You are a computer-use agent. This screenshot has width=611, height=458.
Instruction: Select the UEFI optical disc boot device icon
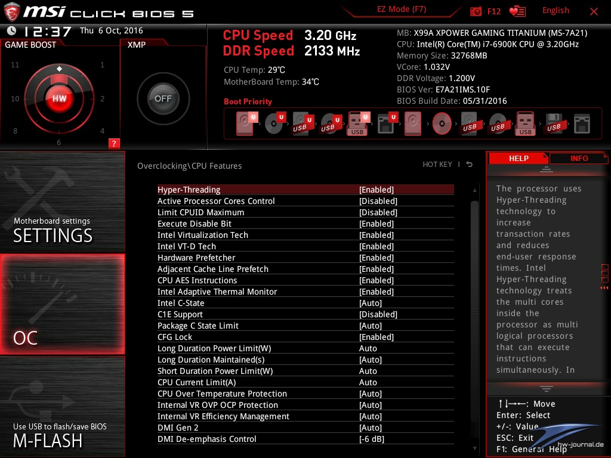pyautogui.click(x=275, y=123)
